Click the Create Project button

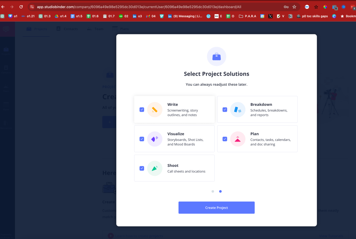click(x=216, y=207)
